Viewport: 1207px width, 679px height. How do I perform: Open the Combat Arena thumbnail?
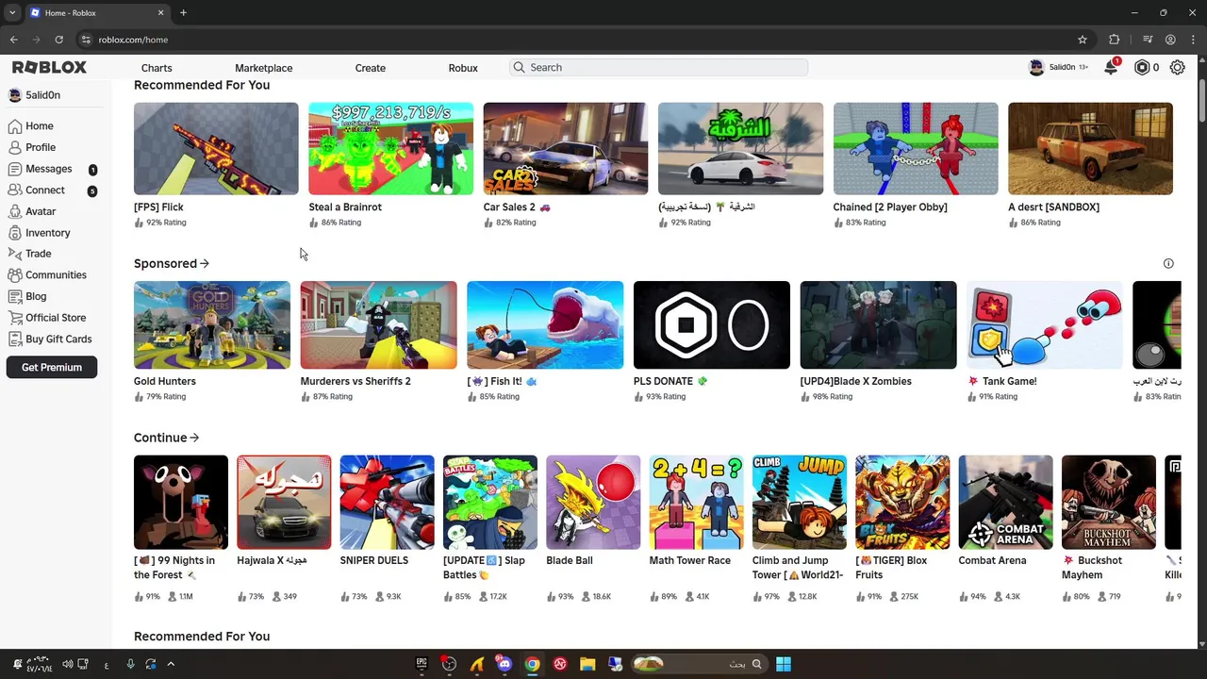[1005, 503]
